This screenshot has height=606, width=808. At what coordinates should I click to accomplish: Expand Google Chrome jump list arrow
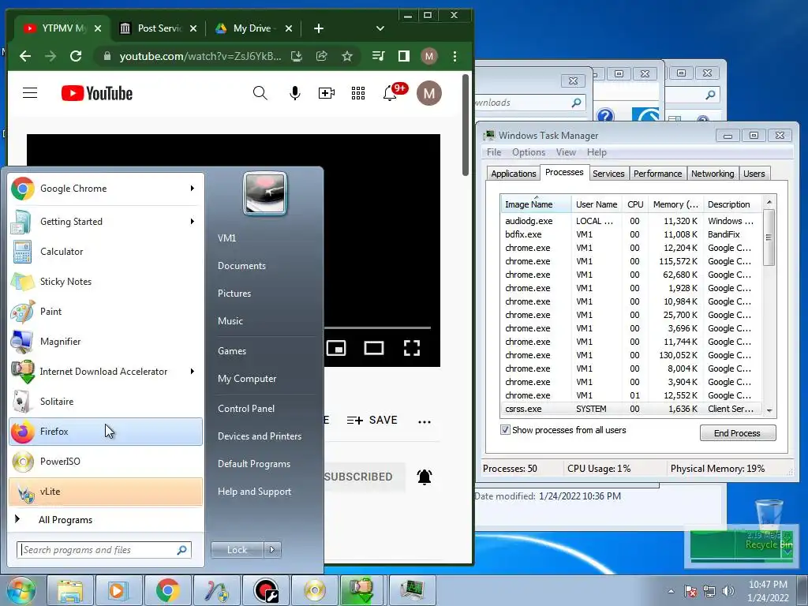coord(193,189)
